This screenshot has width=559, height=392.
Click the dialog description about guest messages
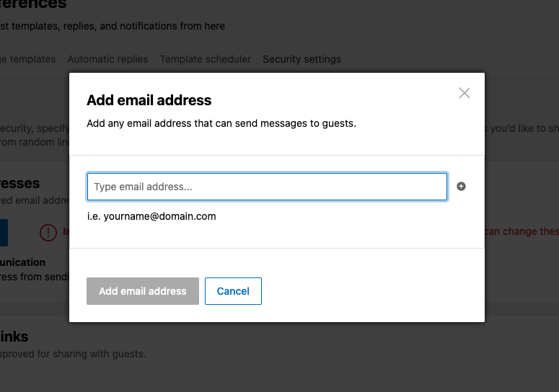pos(221,123)
